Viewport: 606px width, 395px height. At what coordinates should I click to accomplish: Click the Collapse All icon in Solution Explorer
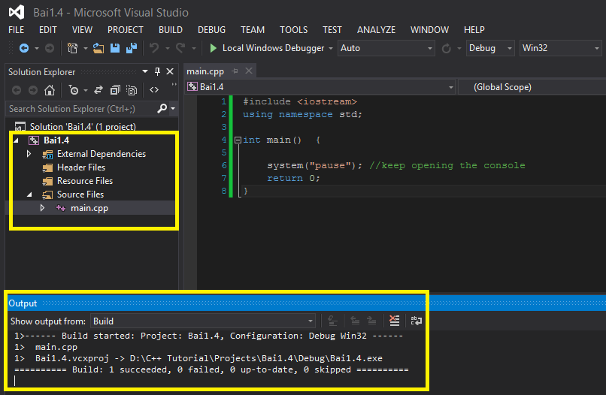point(115,90)
